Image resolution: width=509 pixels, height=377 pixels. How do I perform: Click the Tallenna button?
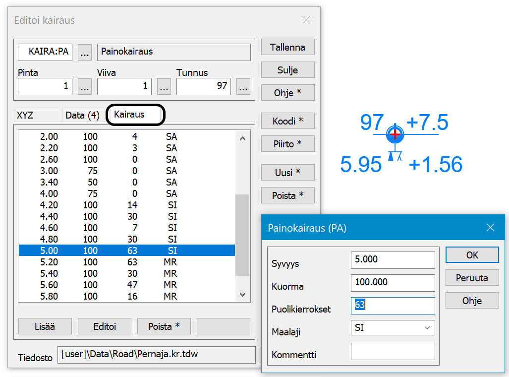[287, 48]
